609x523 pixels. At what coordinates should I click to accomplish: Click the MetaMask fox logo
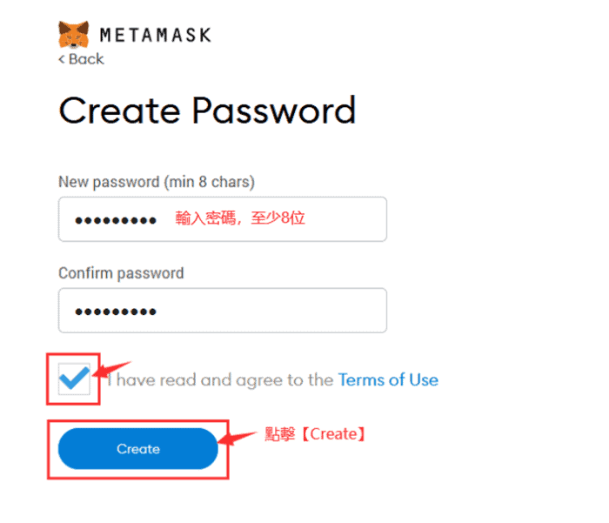(73, 34)
